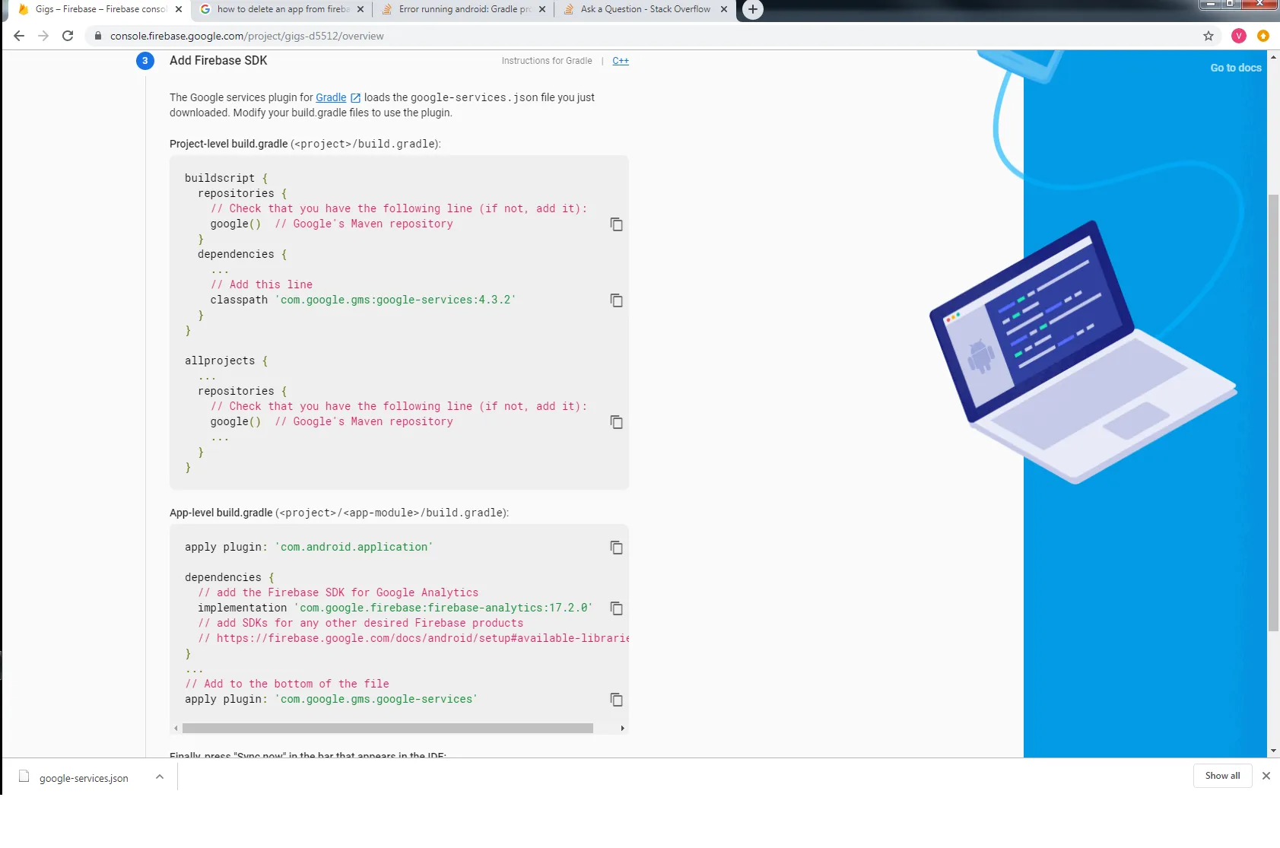Click the page vertical scrollbar thumb
The height and width of the screenshot is (848, 1280).
[x=1273, y=413]
